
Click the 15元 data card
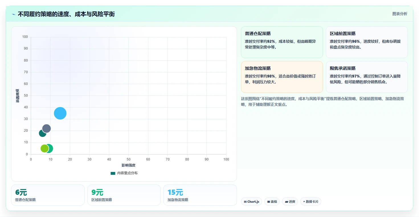tap(200, 195)
